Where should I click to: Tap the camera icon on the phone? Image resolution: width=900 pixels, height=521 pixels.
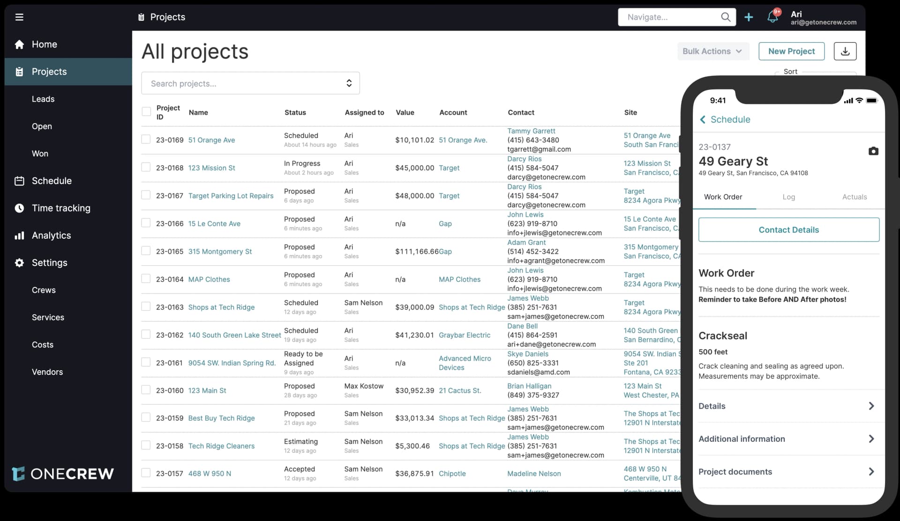pyautogui.click(x=873, y=151)
